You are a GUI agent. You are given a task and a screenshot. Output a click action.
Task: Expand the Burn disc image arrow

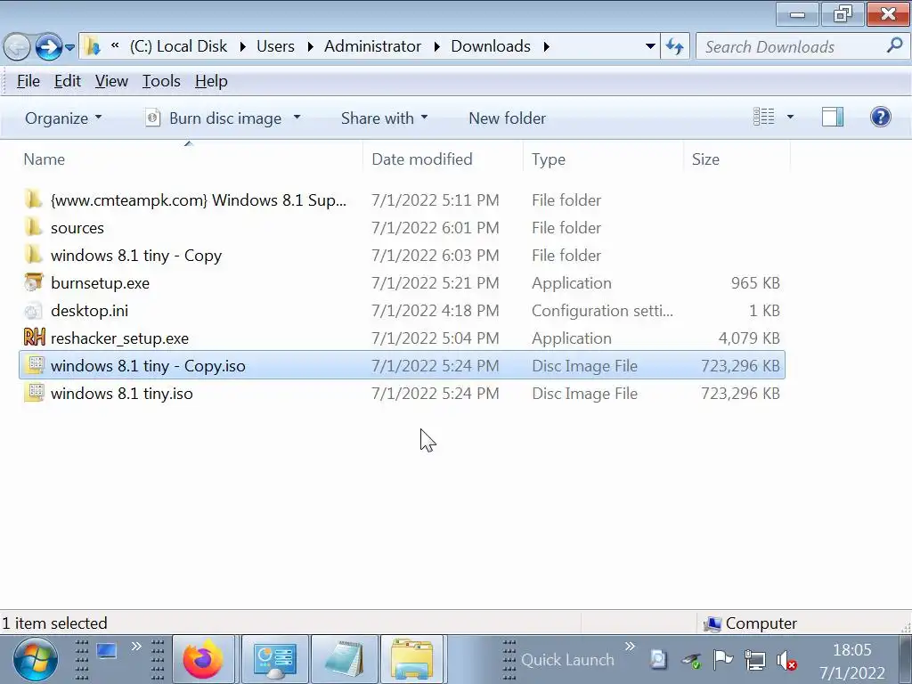click(x=297, y=118)
